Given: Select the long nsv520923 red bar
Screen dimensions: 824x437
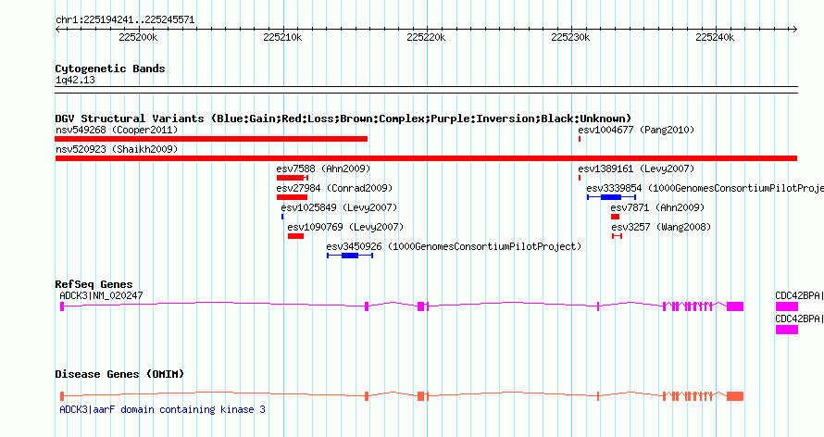Looking at the screenshot, I should coord(426,158).
